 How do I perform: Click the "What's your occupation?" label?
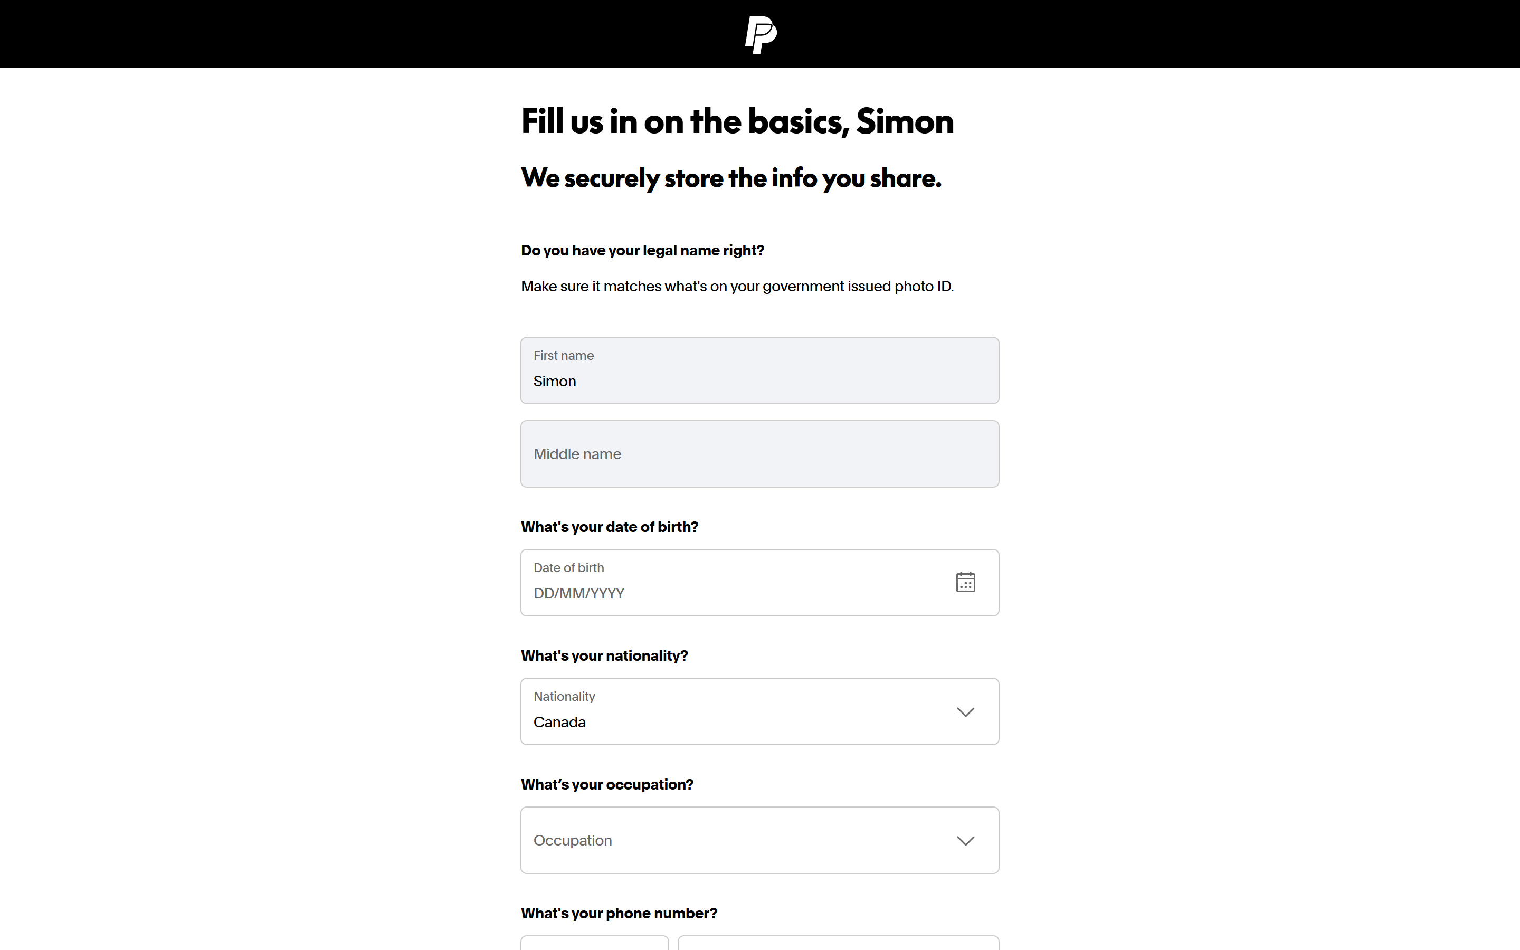pos(607,785)
